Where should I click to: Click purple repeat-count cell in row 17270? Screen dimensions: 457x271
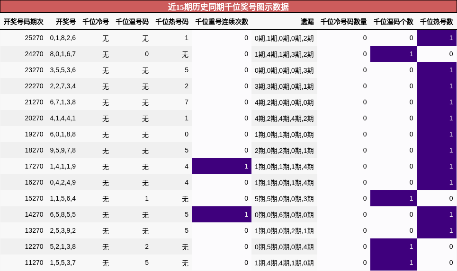222,167
